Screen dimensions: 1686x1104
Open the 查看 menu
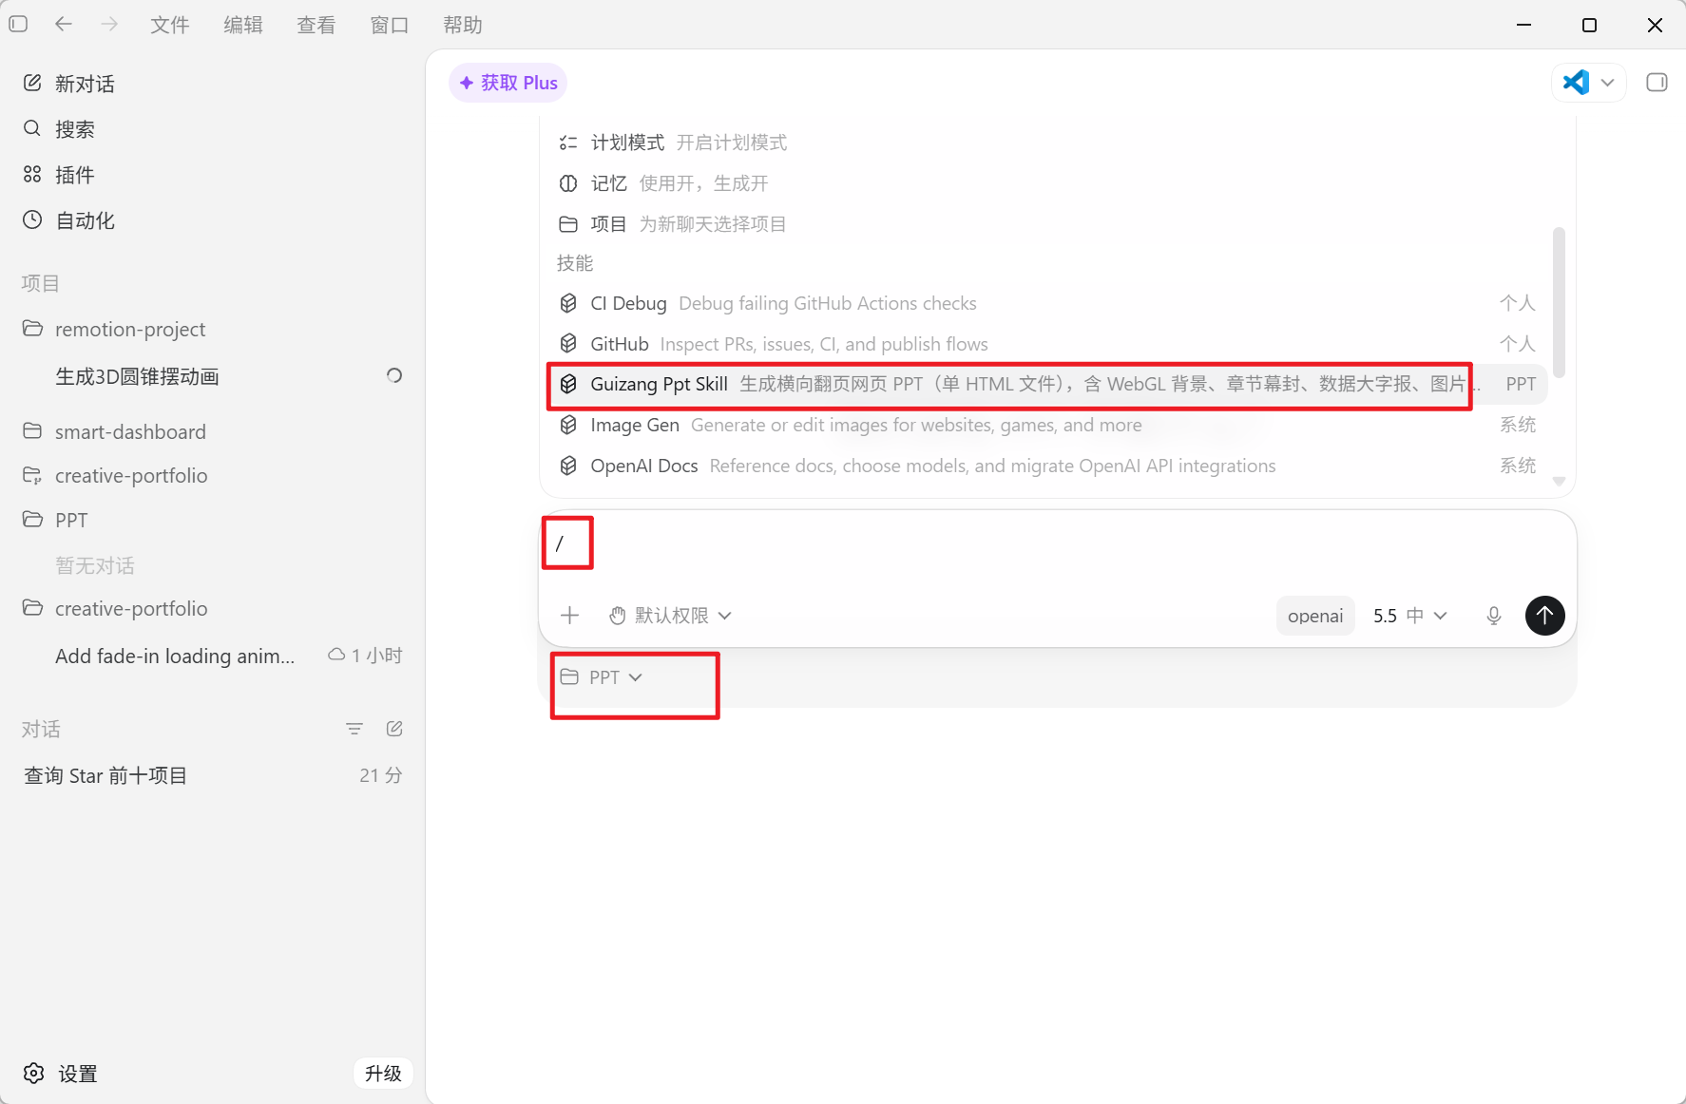tap(316, 25)
